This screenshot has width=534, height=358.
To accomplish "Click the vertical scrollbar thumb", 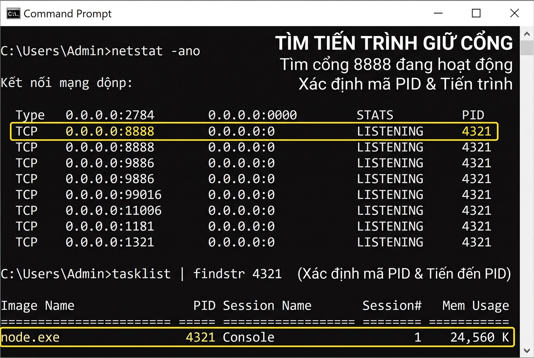I will [527, 48].
